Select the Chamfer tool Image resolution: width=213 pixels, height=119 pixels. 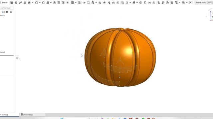[43, 3]
